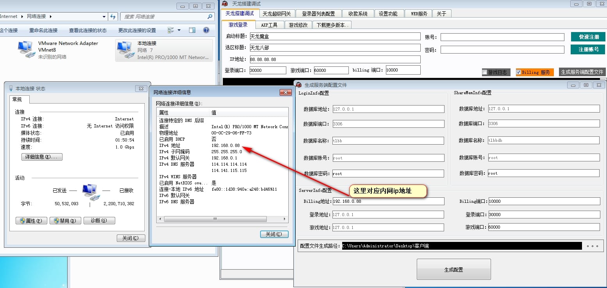Click the 生成配置 button
The height and width of the screenshot is (288, 607).
click(x=453, y=269)
